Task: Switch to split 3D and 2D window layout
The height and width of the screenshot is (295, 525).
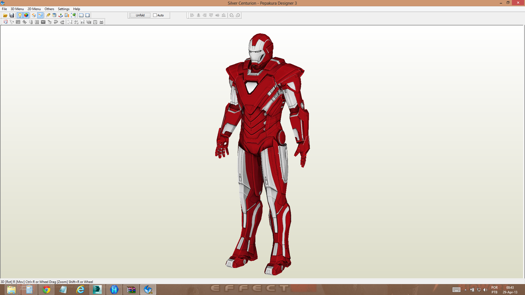Action: click(81, 15)
